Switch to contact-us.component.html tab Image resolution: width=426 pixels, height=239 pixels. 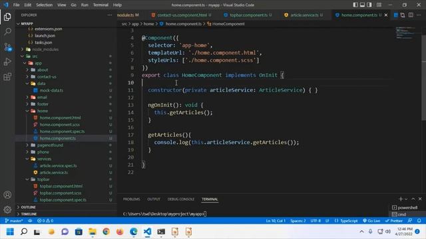[x=182, y=15]
